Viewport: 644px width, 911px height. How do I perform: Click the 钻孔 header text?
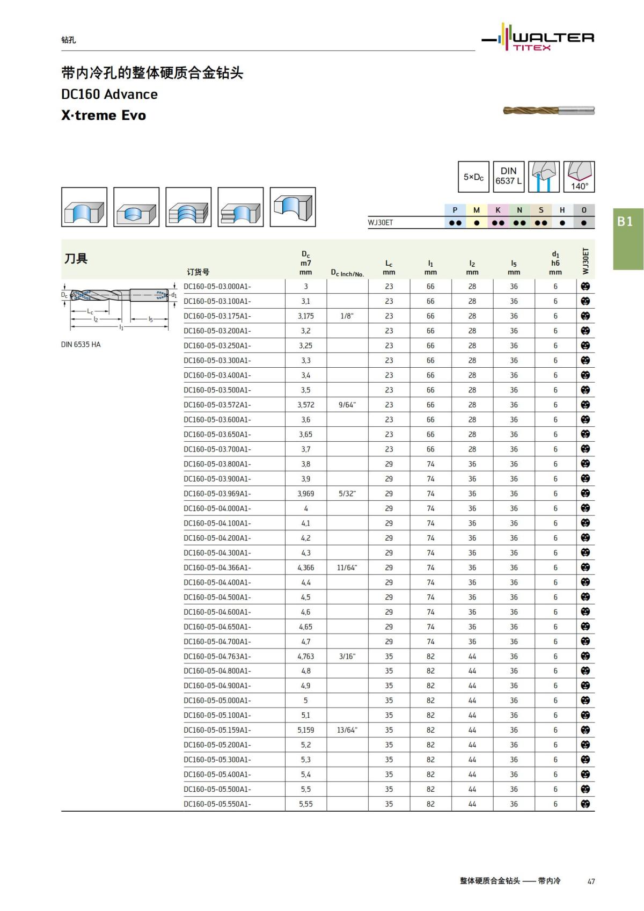[x=68, y=40]
